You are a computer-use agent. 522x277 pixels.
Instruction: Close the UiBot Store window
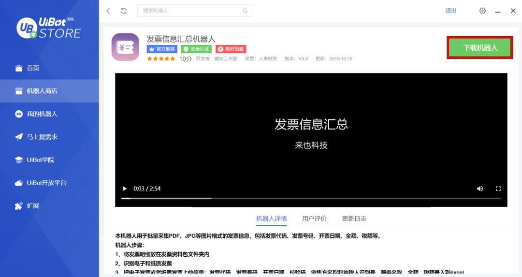coord(513,11)
